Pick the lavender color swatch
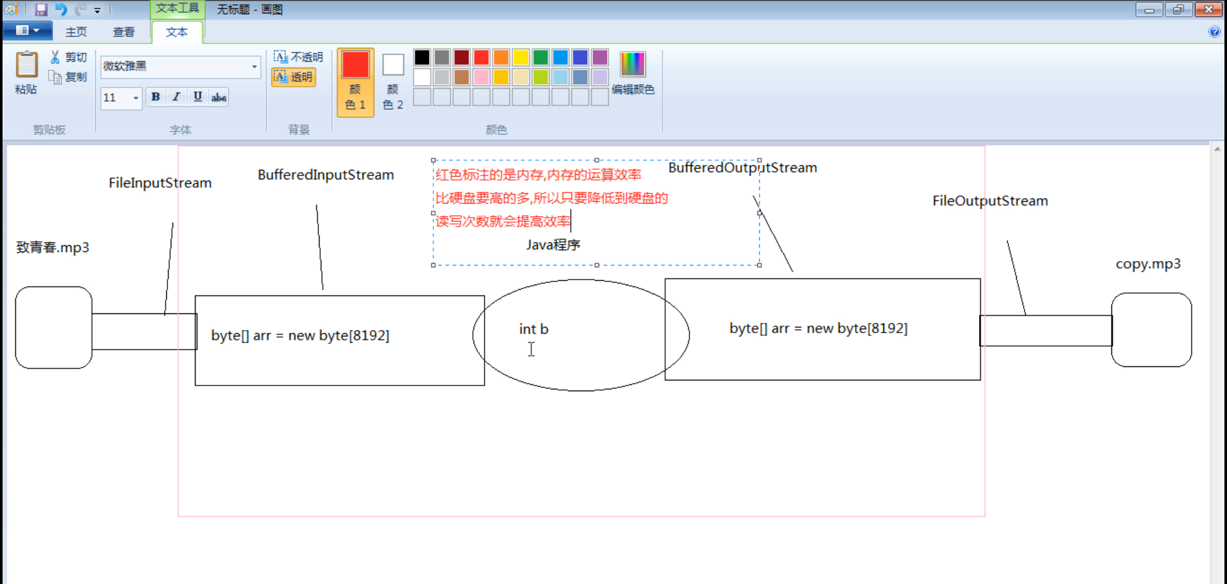 pyautogui.click(x=600, y=77)
